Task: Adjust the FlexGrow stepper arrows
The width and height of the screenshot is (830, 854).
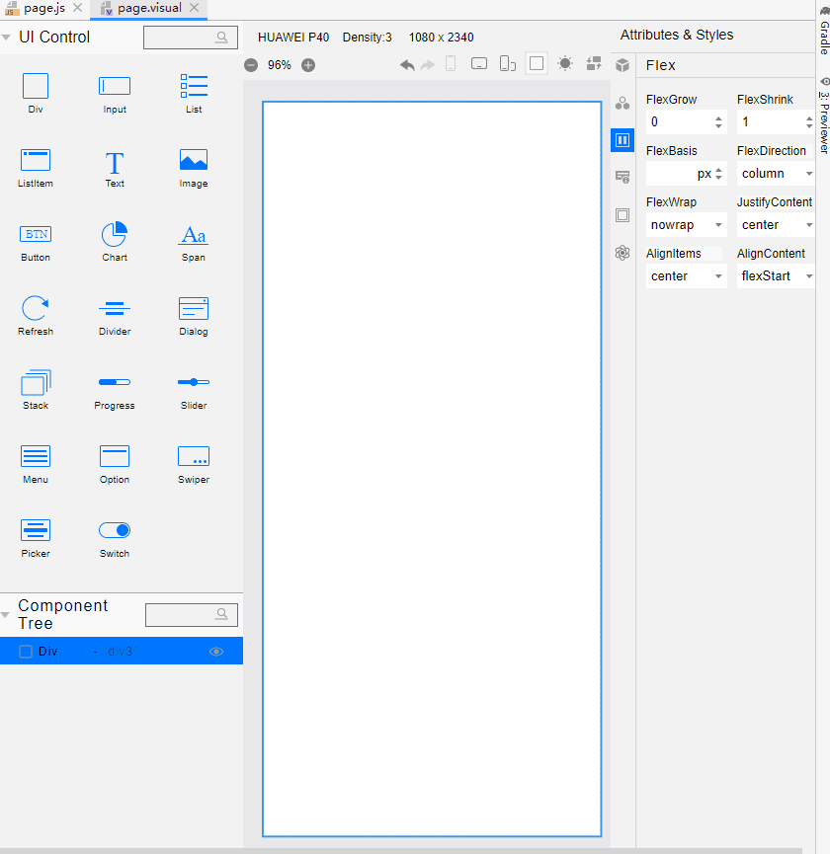Action: [718, 122]
